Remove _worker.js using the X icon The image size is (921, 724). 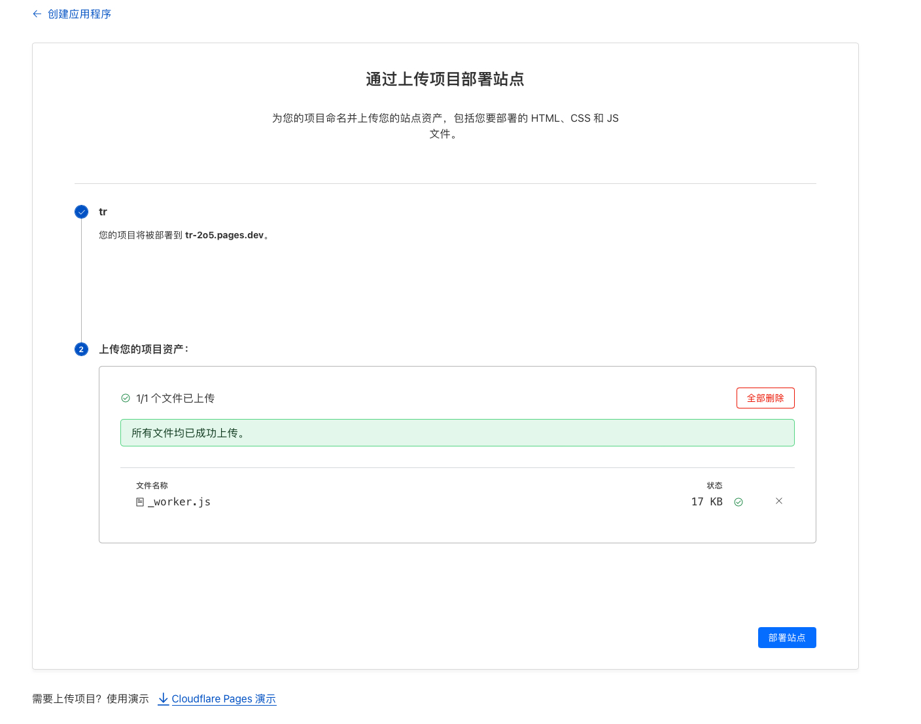click(x=779, y=501)
